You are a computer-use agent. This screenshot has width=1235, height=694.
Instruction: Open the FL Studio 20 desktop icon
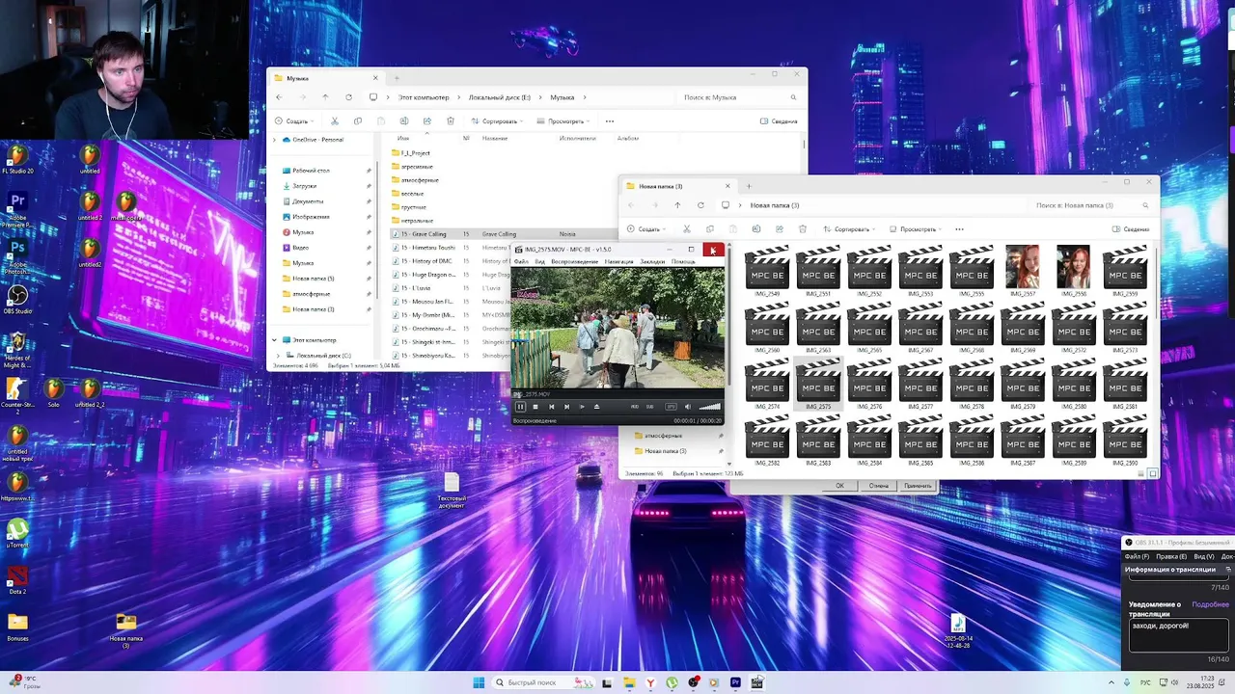click(17, 159)
